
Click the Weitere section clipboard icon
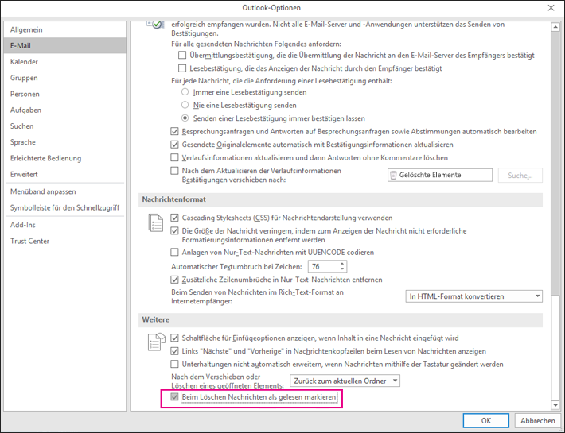[x=156, y=342]
